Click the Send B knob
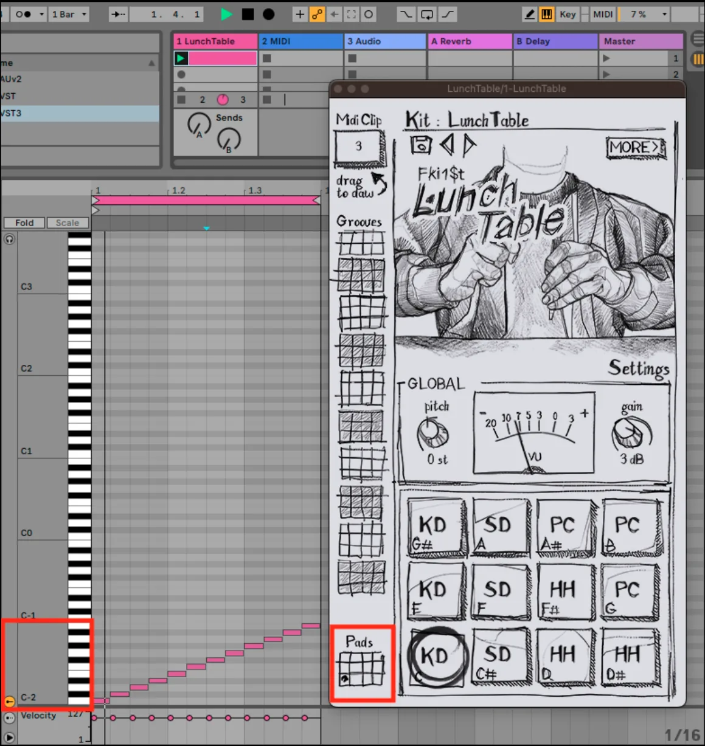The width and height of the screenshot is (705, 746). [x=229, y=140]
